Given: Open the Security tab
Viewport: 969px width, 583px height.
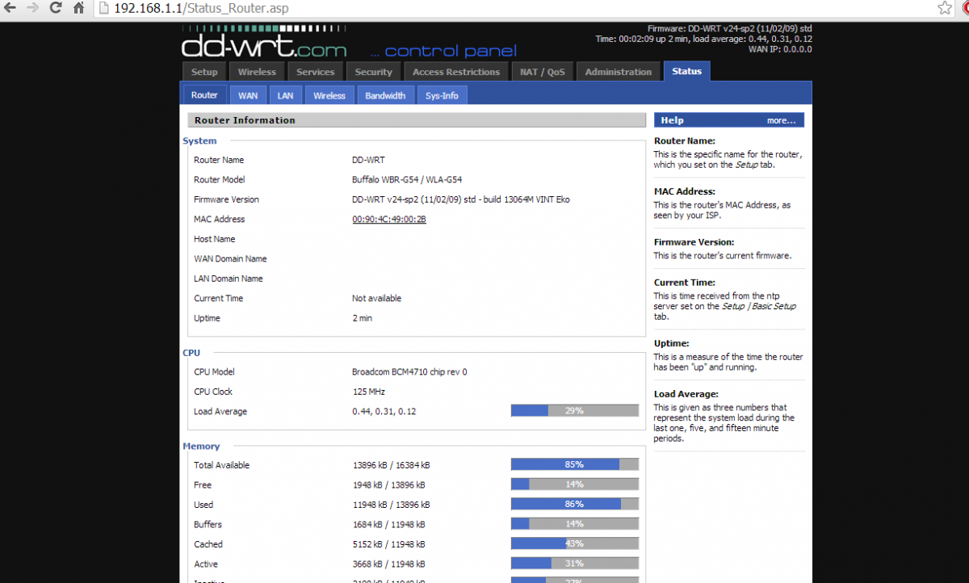Looking at the screenshot, I should [373, 72].
